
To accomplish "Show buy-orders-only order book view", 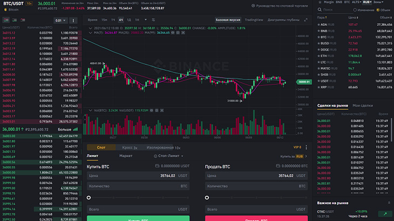I will tap(15, 20).
